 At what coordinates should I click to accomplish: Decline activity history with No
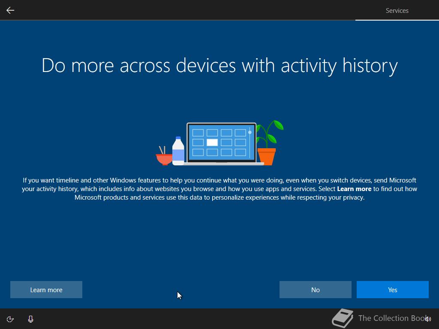[315, 290]
